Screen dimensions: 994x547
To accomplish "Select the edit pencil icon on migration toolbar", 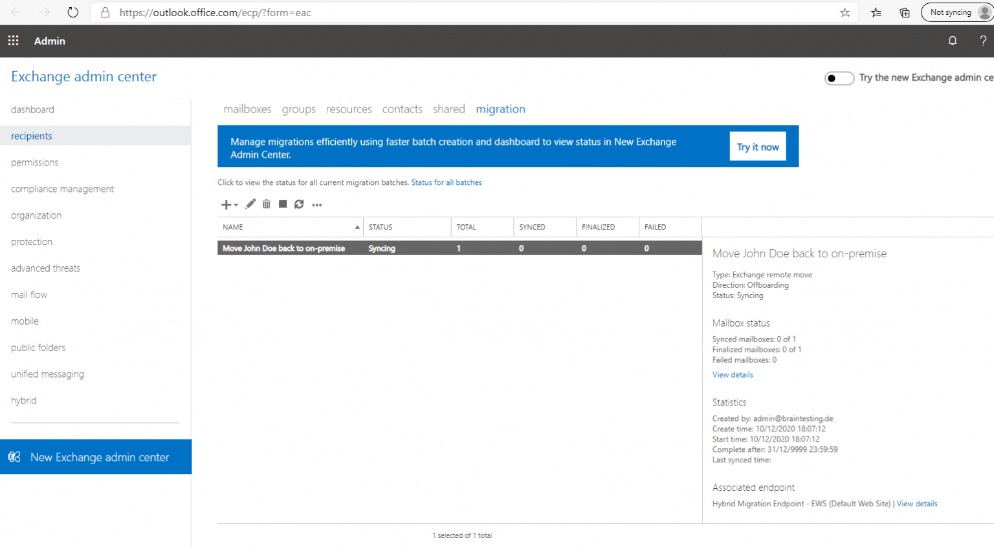I will tap(250, 204).
